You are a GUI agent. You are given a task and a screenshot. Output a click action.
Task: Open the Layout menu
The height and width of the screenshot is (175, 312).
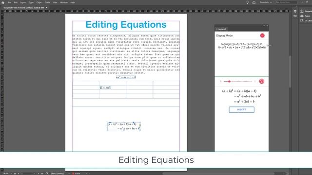click(x=23, y=2)
